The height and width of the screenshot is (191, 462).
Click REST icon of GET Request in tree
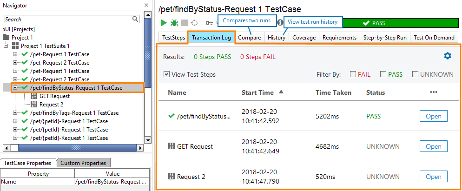tap(34, 96)
